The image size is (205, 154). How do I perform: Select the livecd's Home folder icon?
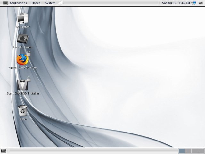(x=22, y=38)
